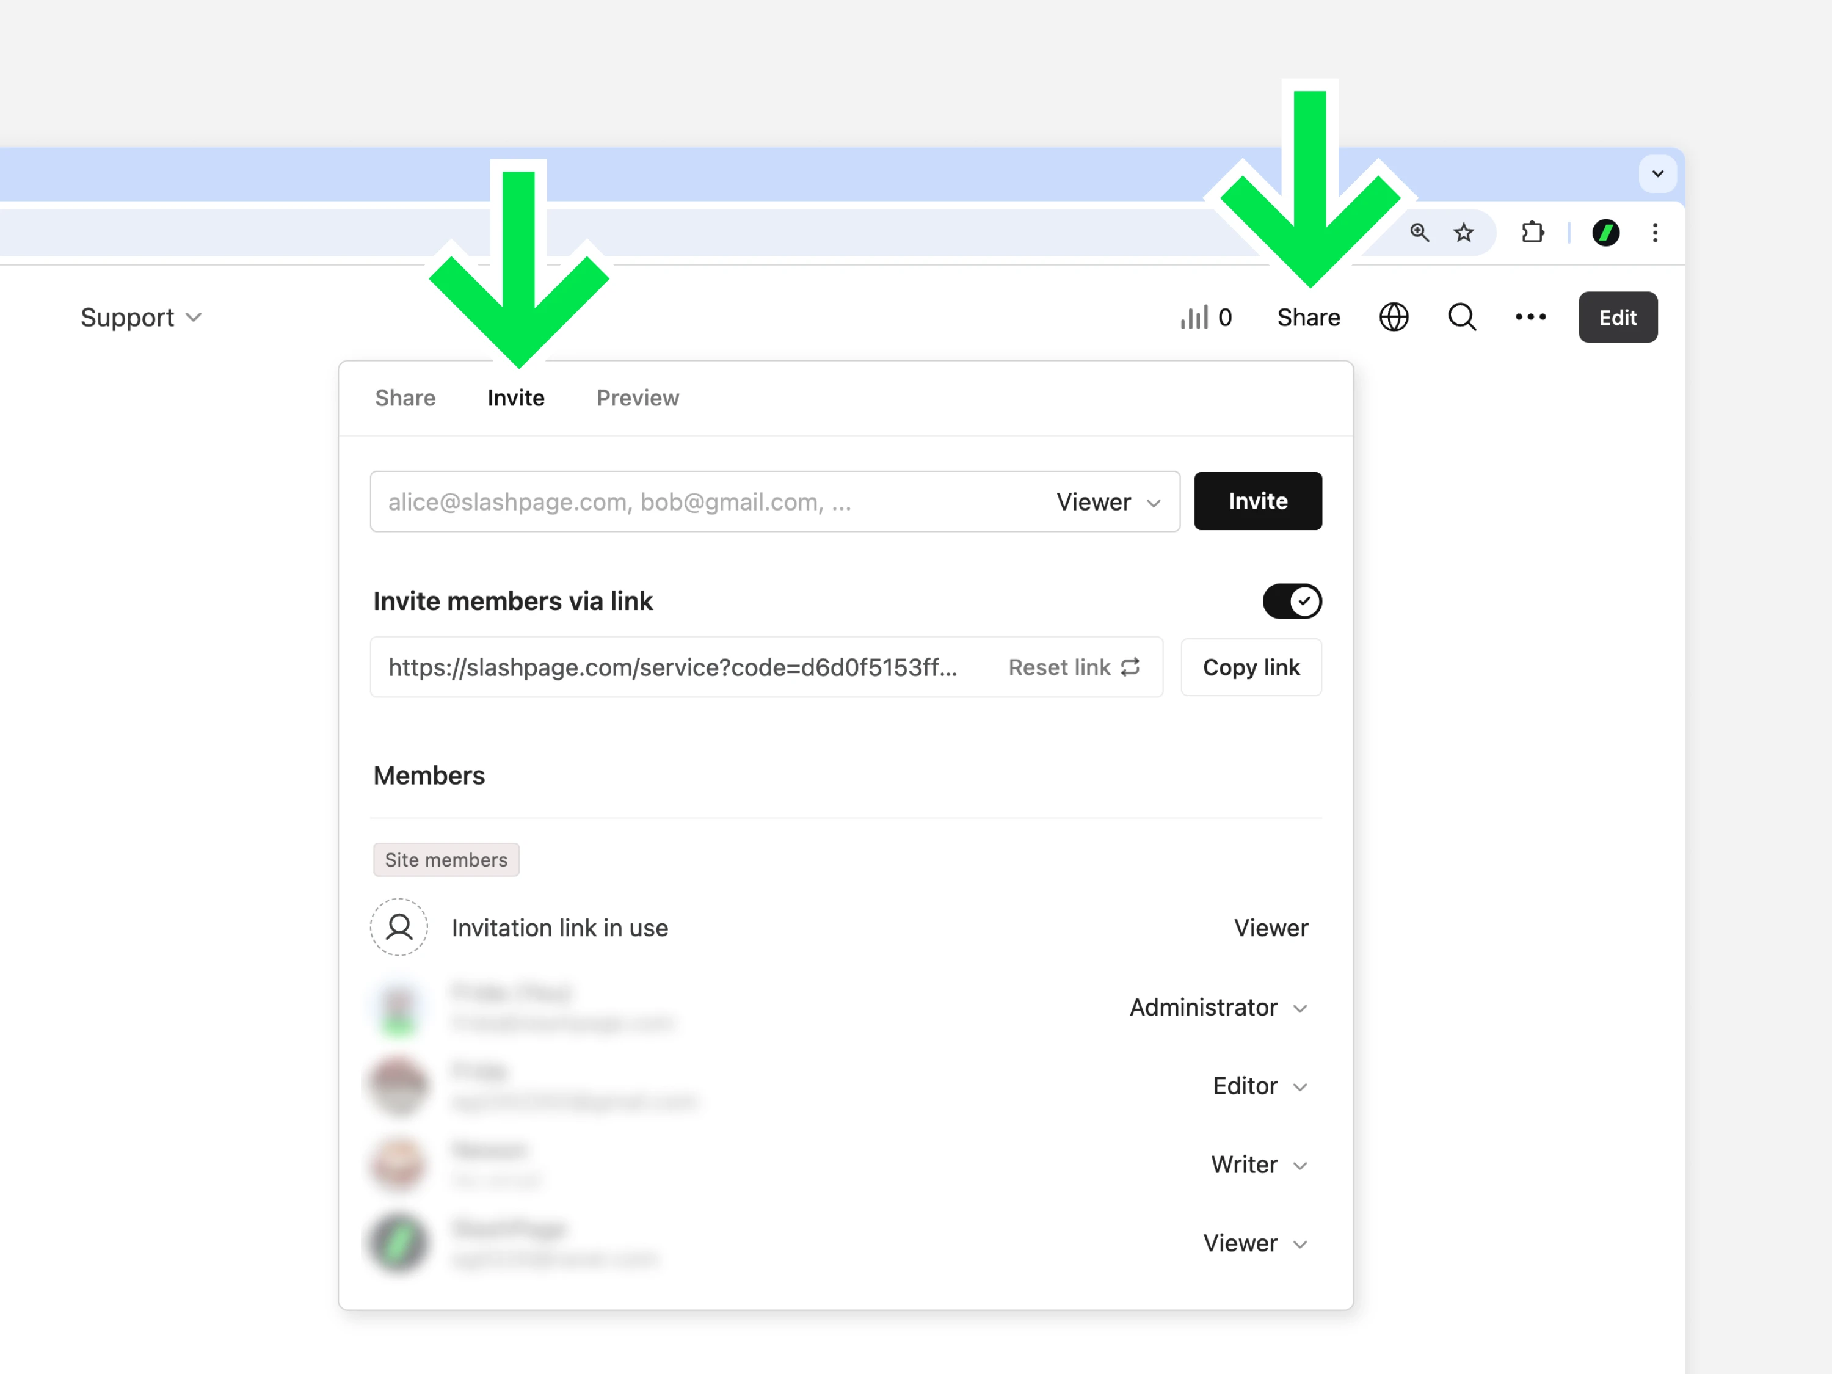Click the Viewer label on the invitation link row

1271,928
